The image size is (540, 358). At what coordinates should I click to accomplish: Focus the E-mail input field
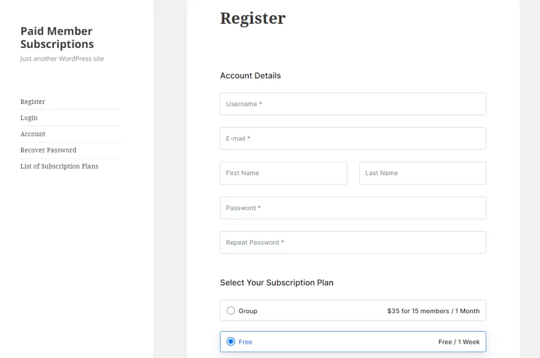tap(353, 138)
